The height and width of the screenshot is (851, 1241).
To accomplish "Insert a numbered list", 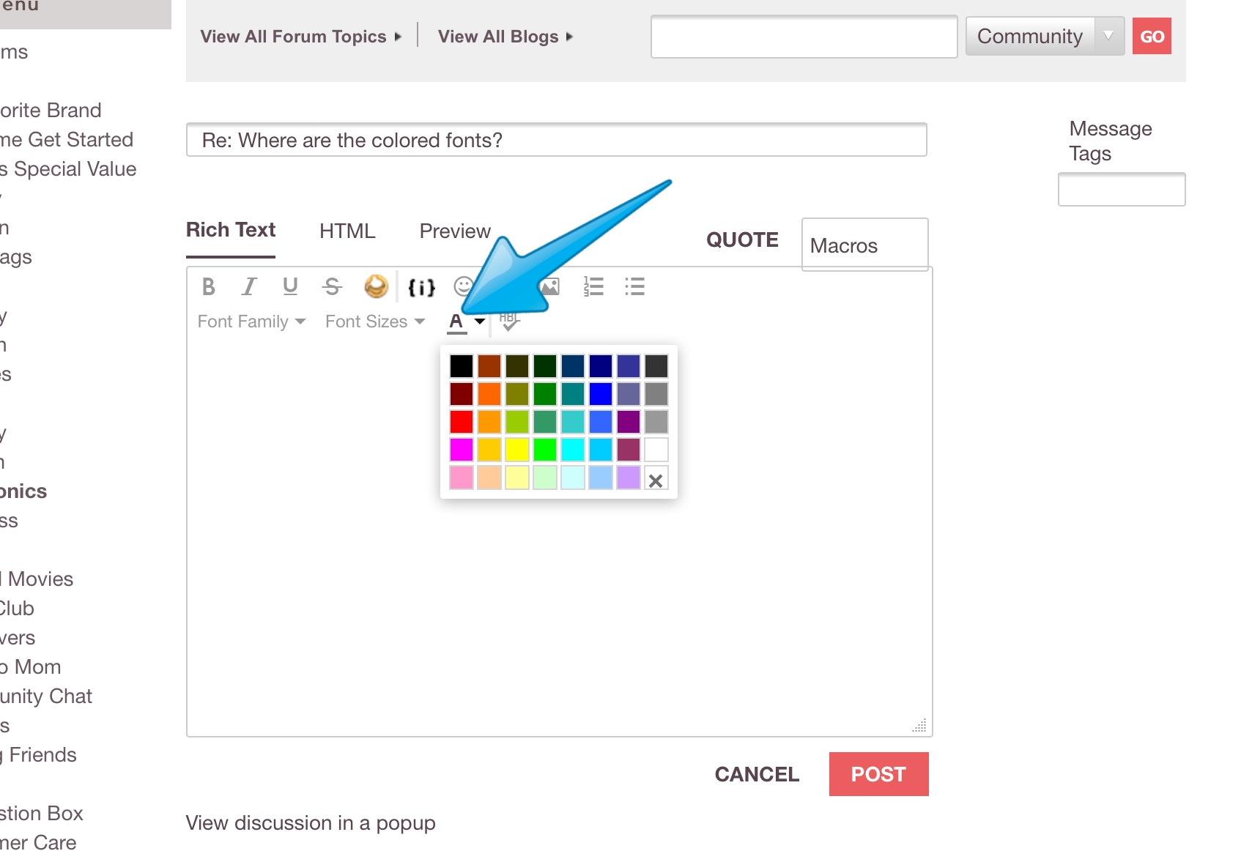I will click(593, 286).
